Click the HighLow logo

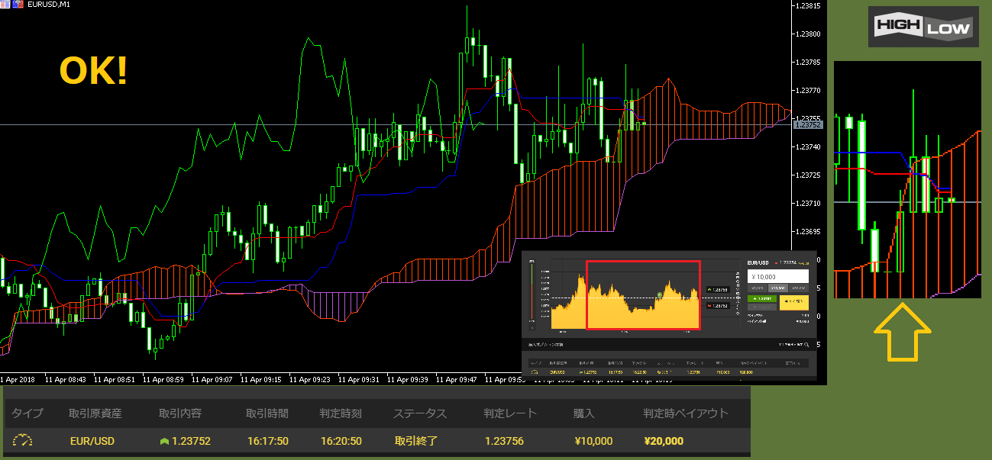[x=923, y=27]
